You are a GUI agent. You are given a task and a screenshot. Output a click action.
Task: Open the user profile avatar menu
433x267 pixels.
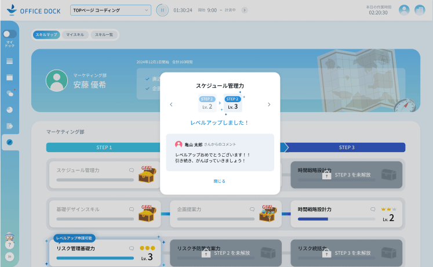pyautogui.click(x=404, y=10)
